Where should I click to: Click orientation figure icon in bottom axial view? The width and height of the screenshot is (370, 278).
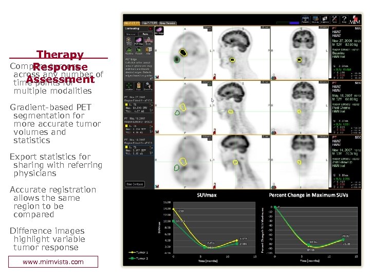click(x=157, y=186)
